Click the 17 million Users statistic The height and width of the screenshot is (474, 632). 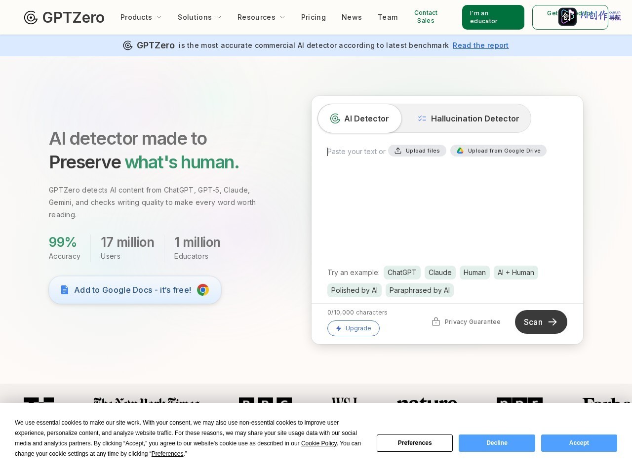127,248
